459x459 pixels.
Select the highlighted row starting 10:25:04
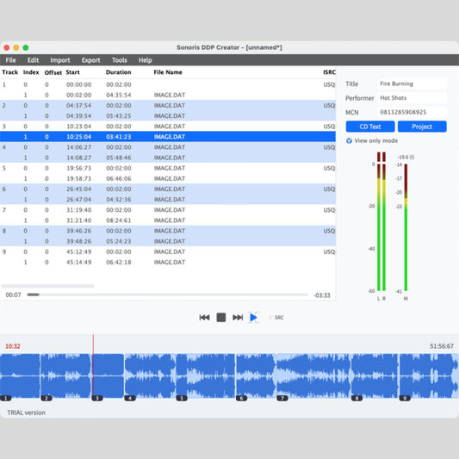point(168,137)
